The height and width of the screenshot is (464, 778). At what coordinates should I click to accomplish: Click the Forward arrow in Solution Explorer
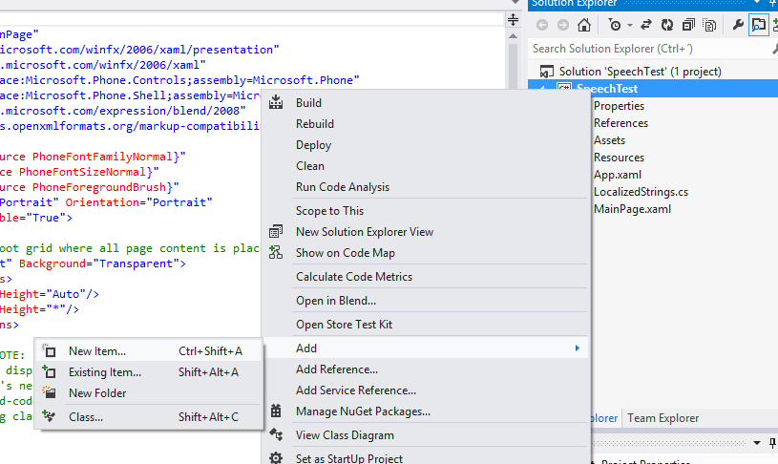(x=562, y=25)
